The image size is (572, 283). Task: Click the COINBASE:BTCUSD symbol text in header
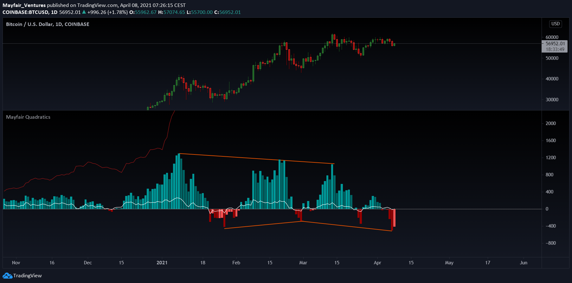[26, 12]
